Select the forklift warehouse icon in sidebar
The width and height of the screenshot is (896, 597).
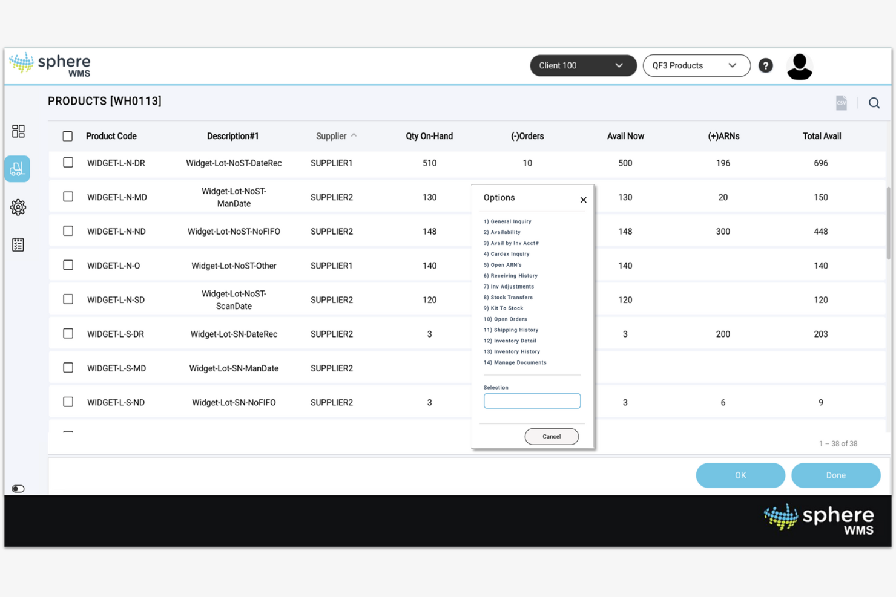tap(17, 169)
